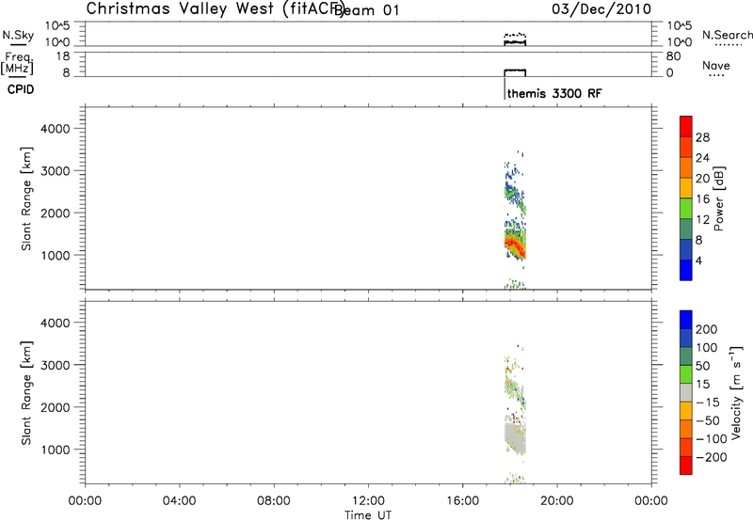Viewport: 753px width, 521px height.
Task: Click the velocity panel 'Slant Range [km]' label
Action: tap(26, 393)
